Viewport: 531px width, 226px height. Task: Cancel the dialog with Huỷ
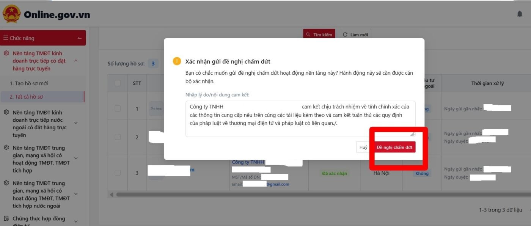coord(363,147)
